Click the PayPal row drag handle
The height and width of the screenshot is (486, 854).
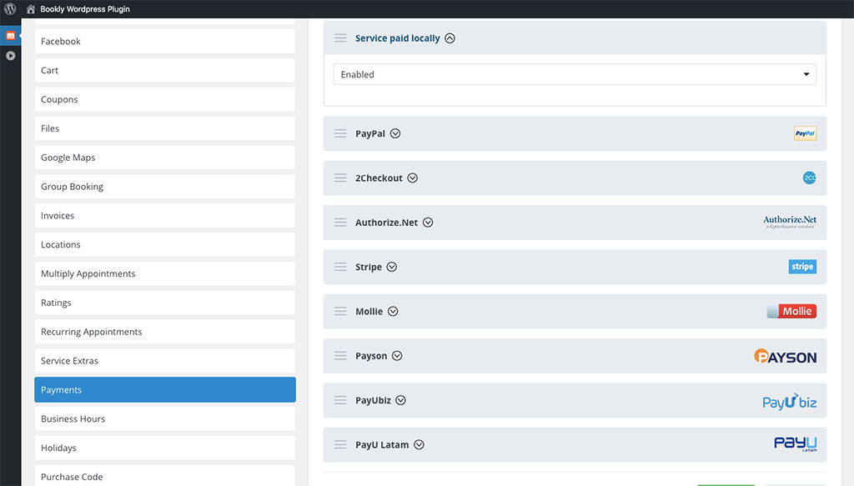click(340, 133)
